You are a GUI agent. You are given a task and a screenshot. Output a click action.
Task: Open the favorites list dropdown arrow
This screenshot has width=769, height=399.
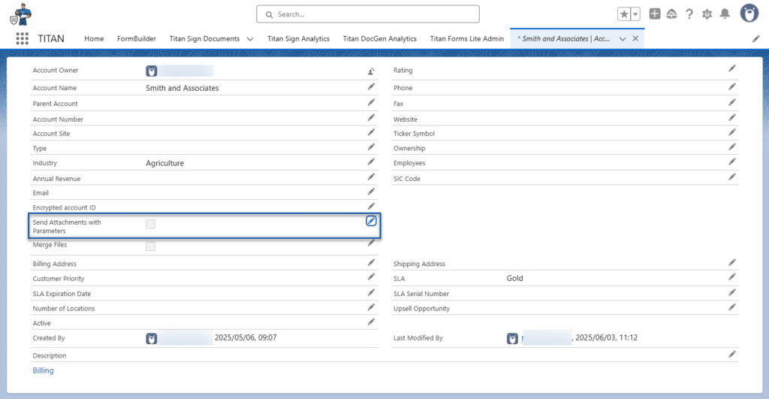[635, 14]
